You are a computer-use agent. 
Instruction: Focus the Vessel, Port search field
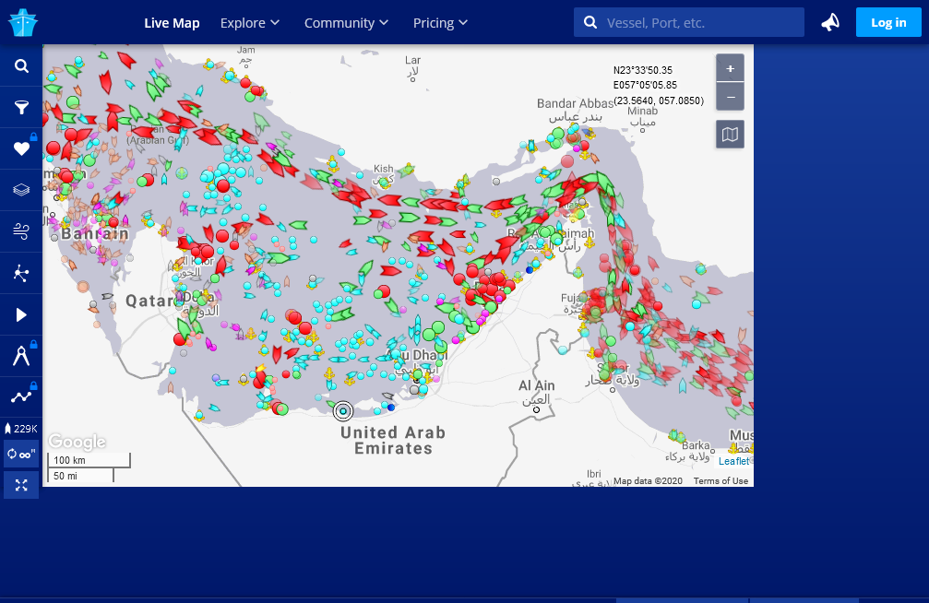pyautogui.click(x=688, y=22)
